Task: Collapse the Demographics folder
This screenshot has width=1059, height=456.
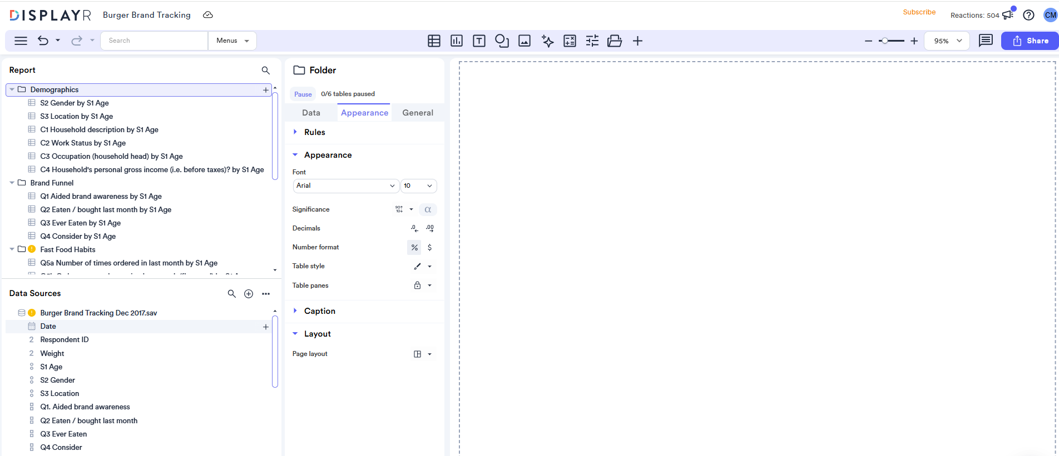Action: (x=12, y=89)
